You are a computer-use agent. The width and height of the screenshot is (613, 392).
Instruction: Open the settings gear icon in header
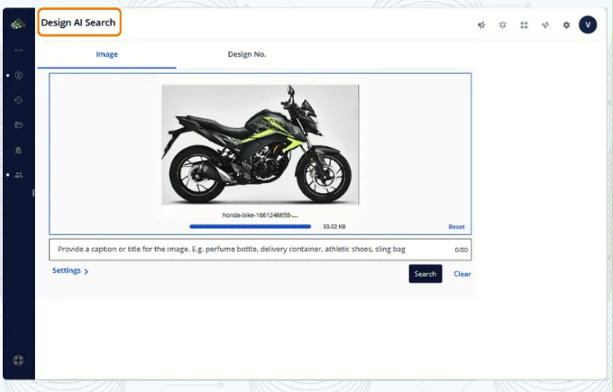coord(566,25)
